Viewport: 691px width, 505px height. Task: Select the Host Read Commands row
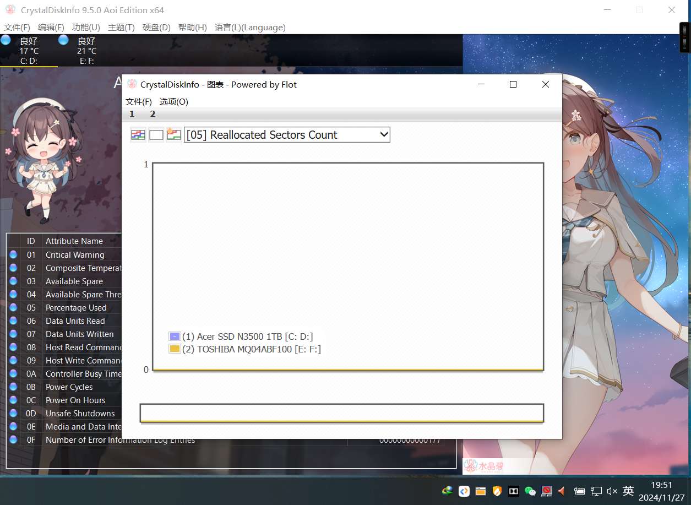tap(64, 347)
